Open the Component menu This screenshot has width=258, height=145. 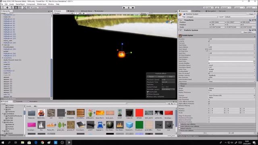(31, 4)
